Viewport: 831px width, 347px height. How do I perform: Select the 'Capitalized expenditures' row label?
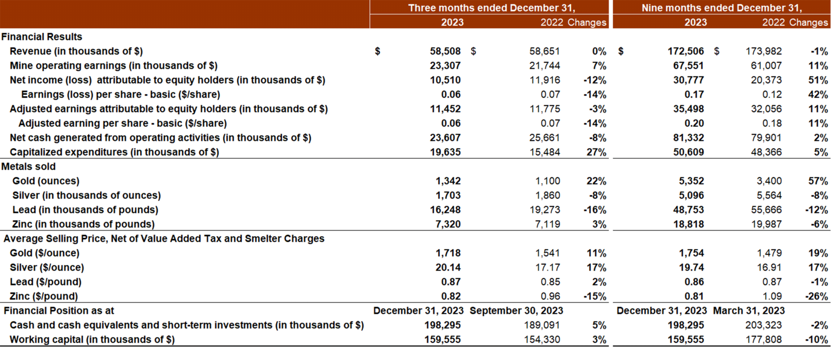(114, 152)
